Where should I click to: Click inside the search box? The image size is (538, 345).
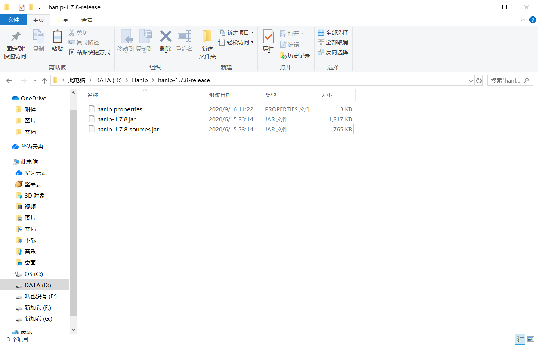point(506,80)
